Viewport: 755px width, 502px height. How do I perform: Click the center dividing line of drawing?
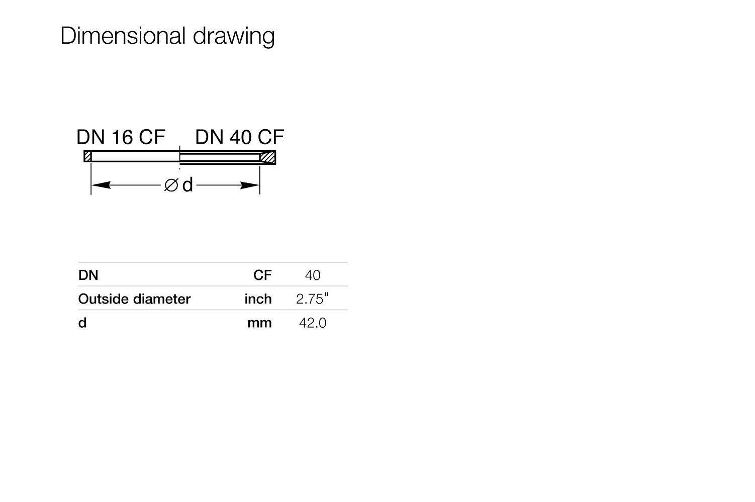[179, 156]
